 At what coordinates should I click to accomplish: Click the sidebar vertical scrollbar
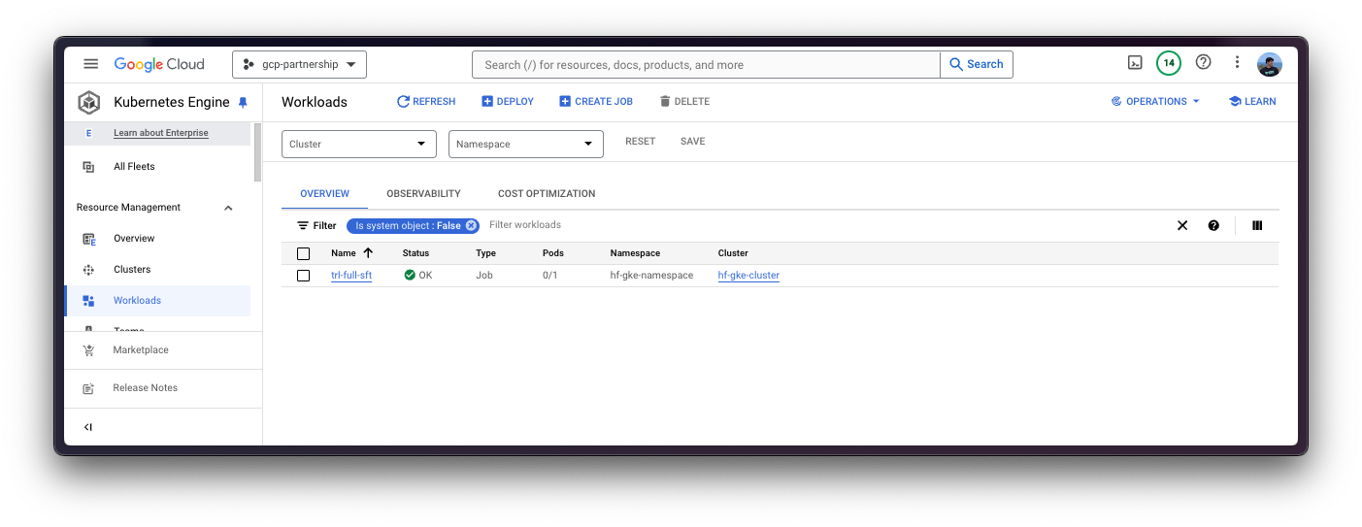257,152
